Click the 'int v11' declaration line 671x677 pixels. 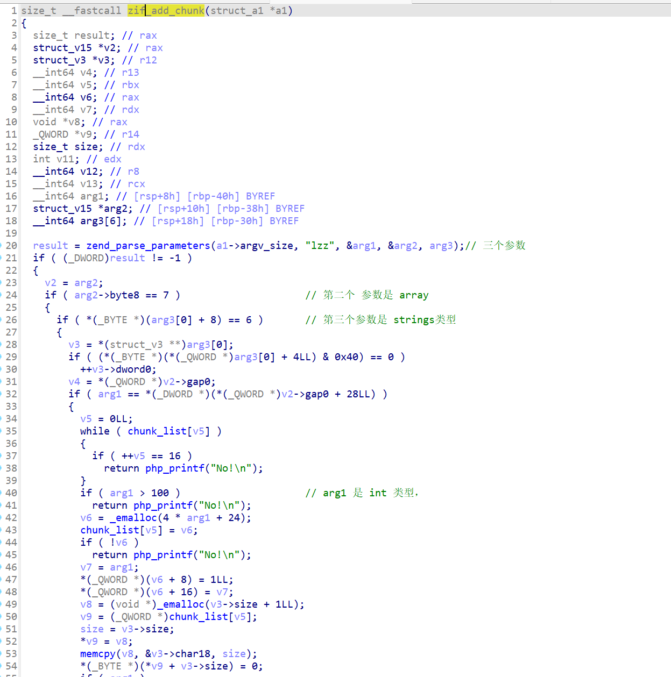pyautogui.click(x=56, y=159)
